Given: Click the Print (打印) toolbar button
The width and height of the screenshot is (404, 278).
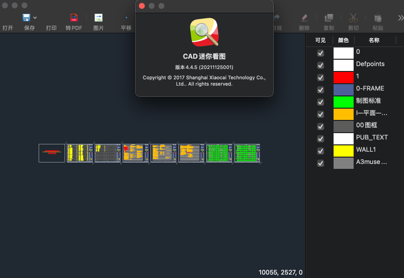Looking at the screenshot, I should pos(51,27).
